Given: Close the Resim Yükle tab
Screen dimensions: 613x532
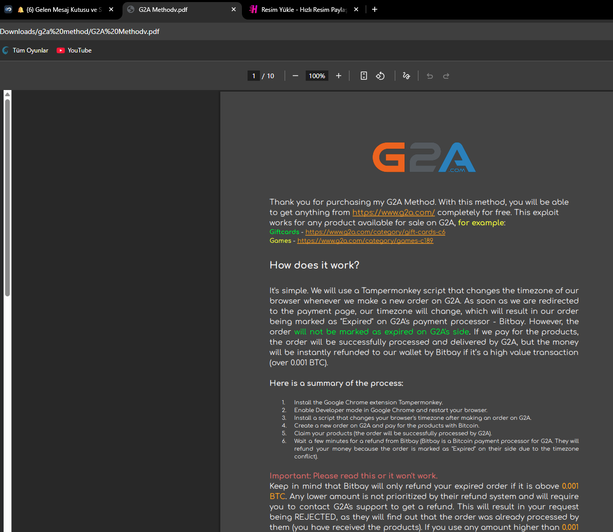Looking at the screenshot, I should 356,9.
